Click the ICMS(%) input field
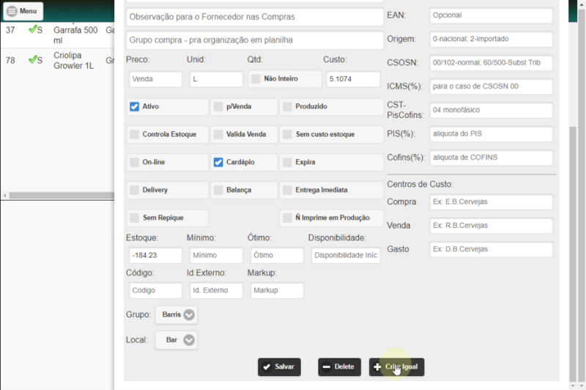The width and height of the screenshot is (586, 390). click(491, 87)
